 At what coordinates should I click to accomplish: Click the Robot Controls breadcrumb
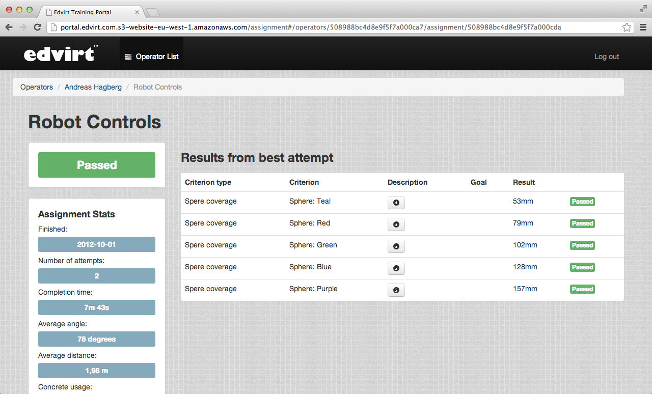tap(157, 87)
